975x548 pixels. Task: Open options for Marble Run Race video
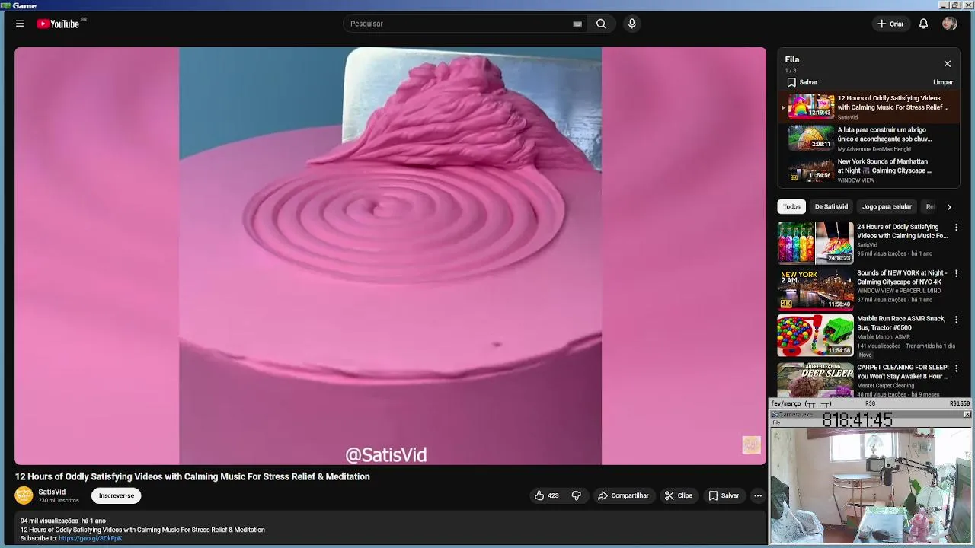957,320
